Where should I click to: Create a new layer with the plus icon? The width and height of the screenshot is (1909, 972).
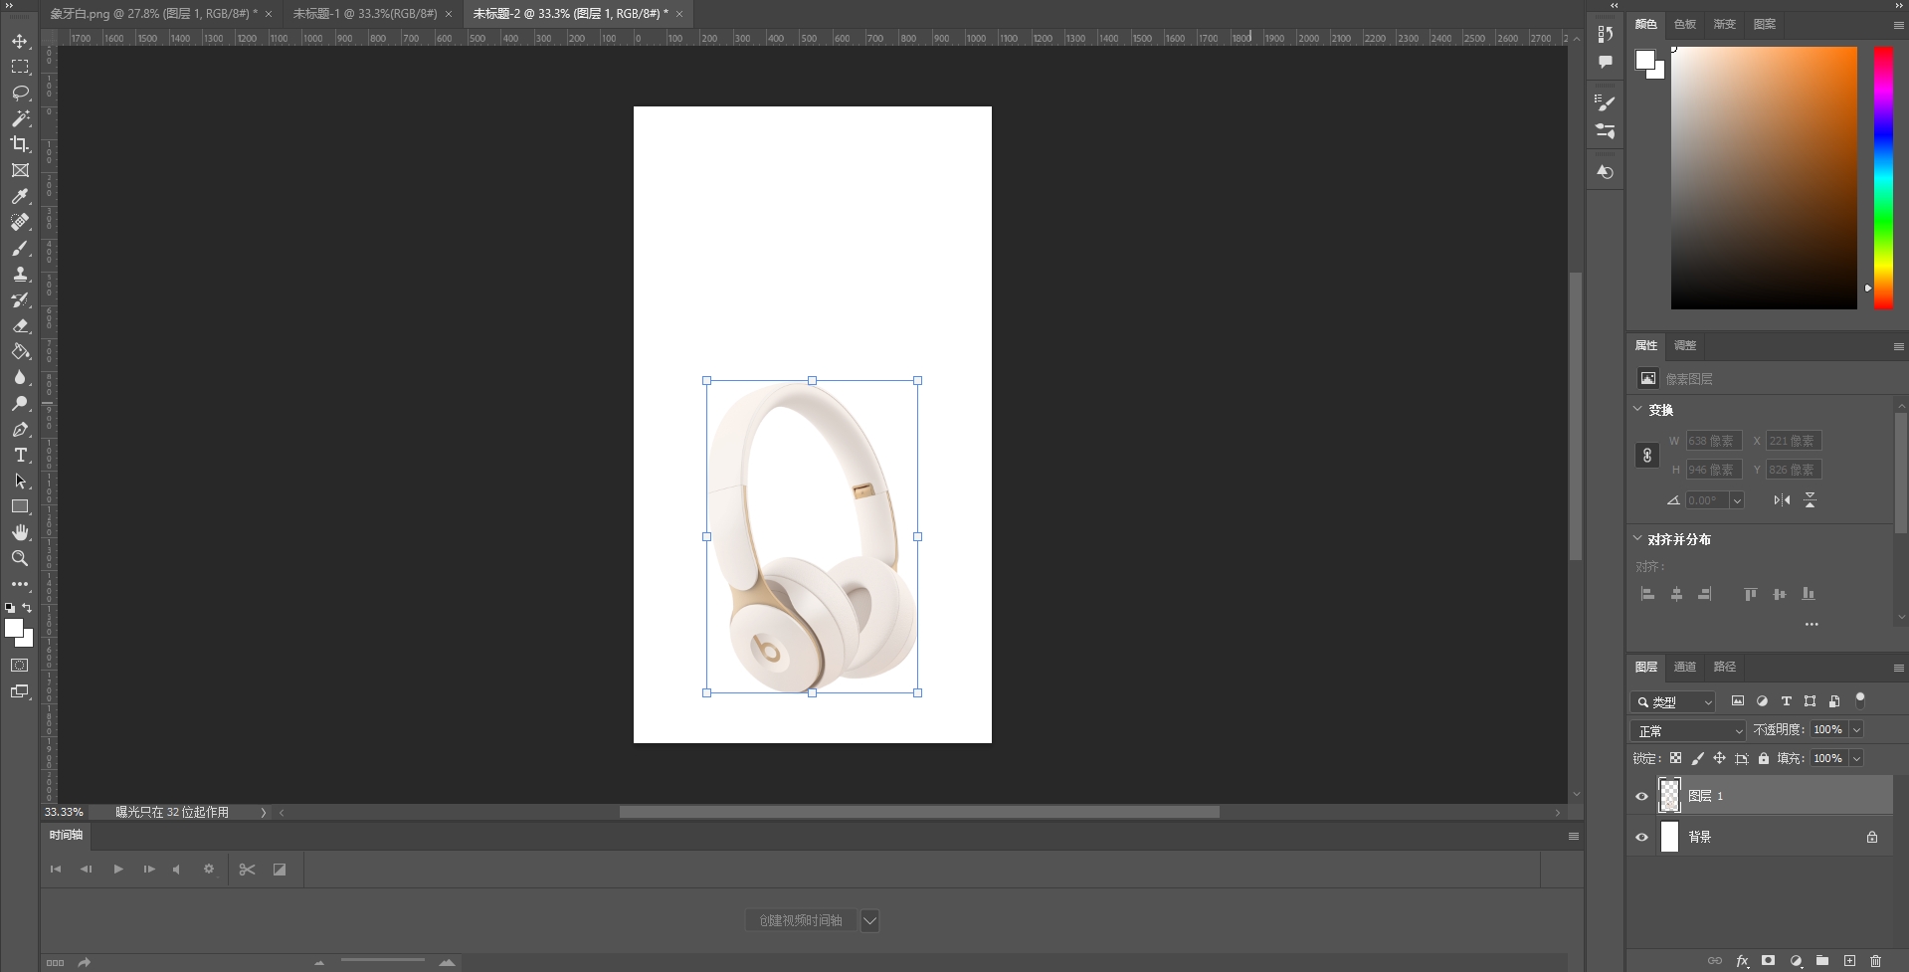(x=1849, y=961)
